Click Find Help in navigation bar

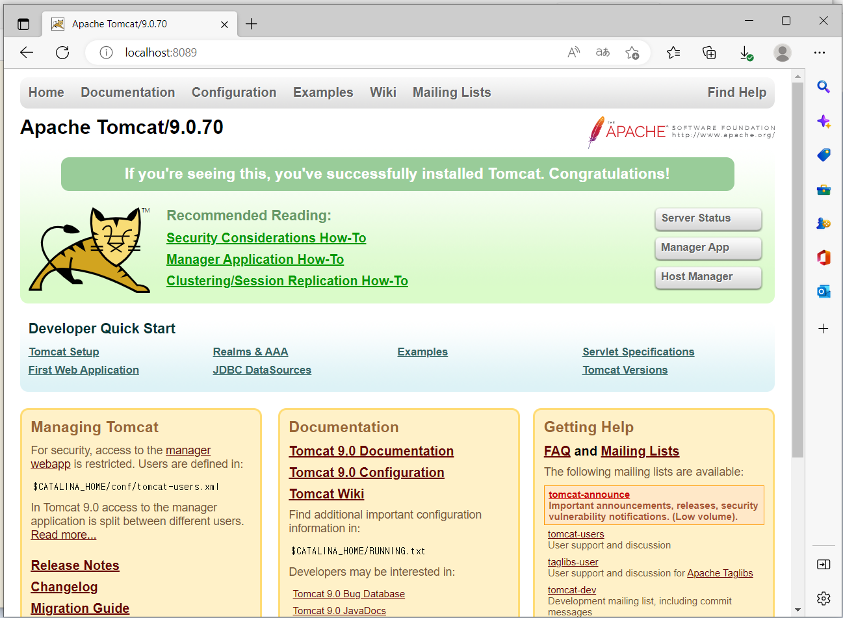click(737, 92)
